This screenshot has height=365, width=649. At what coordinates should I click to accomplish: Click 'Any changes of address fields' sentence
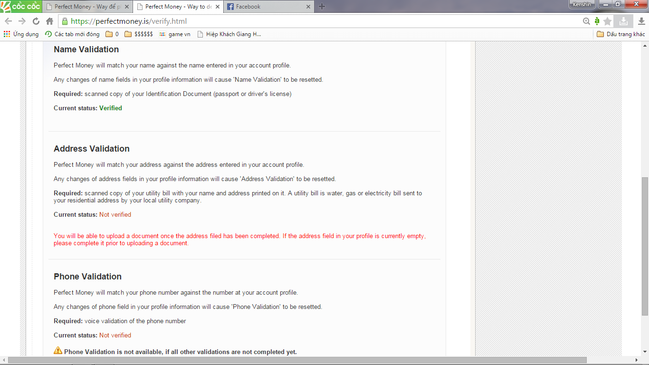195,179
